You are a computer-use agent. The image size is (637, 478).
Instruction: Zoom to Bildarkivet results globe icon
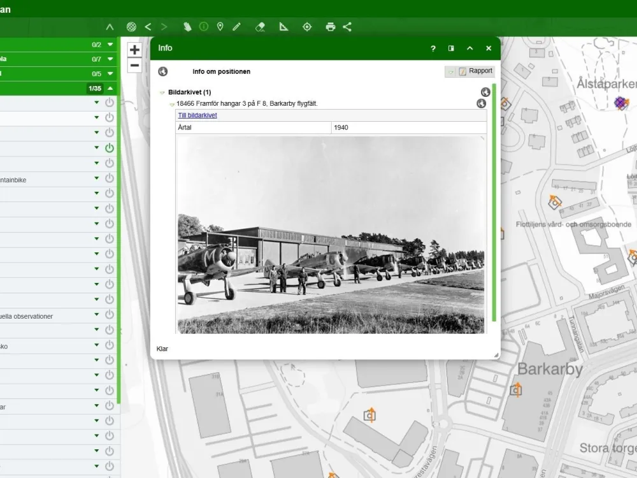tap(485, 92)
